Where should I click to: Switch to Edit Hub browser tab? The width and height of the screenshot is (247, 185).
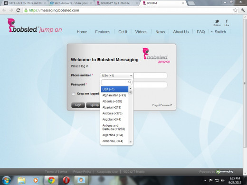[24, 3]
